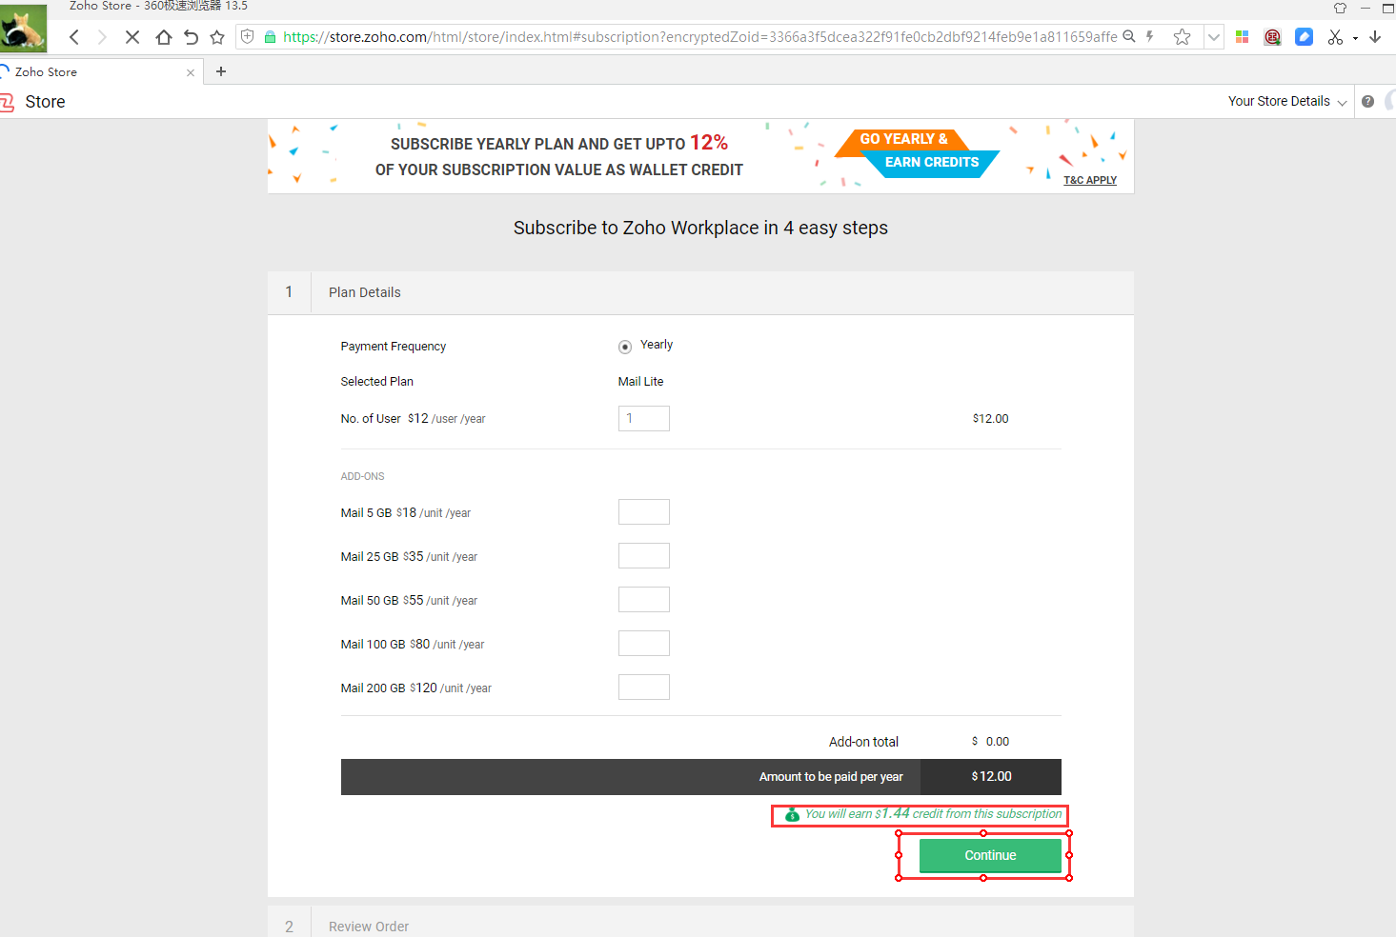Click the 'Amount to be paid per year' label

coord(831,777)
